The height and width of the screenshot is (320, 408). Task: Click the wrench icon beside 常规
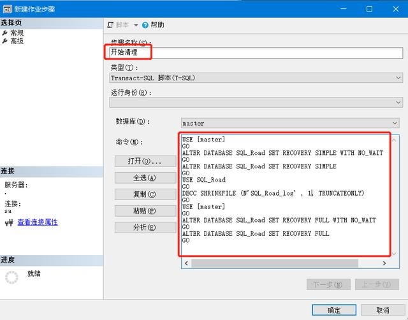coord(4,33)
